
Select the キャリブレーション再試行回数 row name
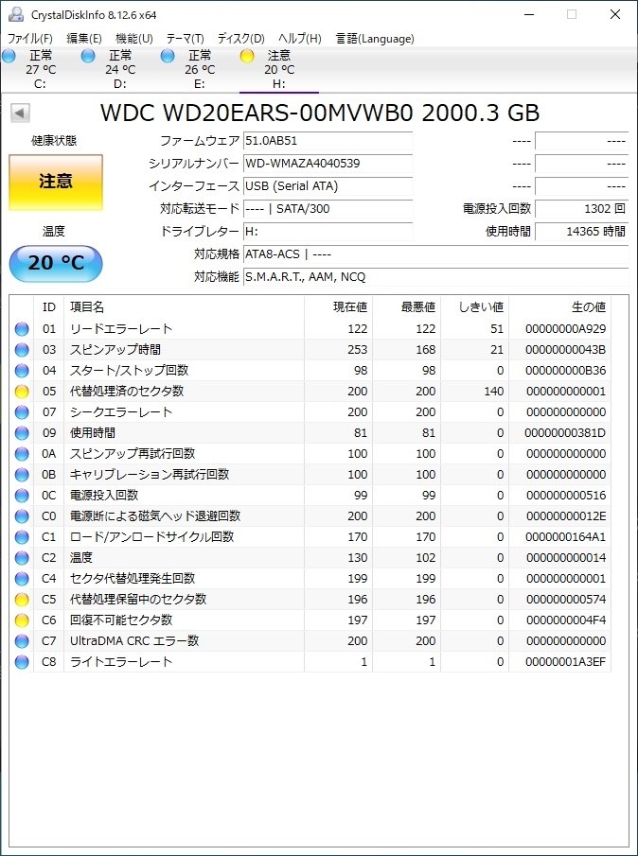pyautogui.click(x=150, y=475)
